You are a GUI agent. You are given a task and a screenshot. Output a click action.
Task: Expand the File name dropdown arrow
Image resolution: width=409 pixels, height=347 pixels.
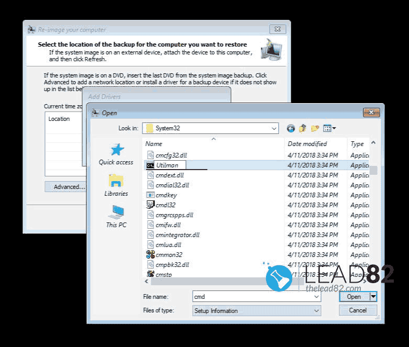316,297
